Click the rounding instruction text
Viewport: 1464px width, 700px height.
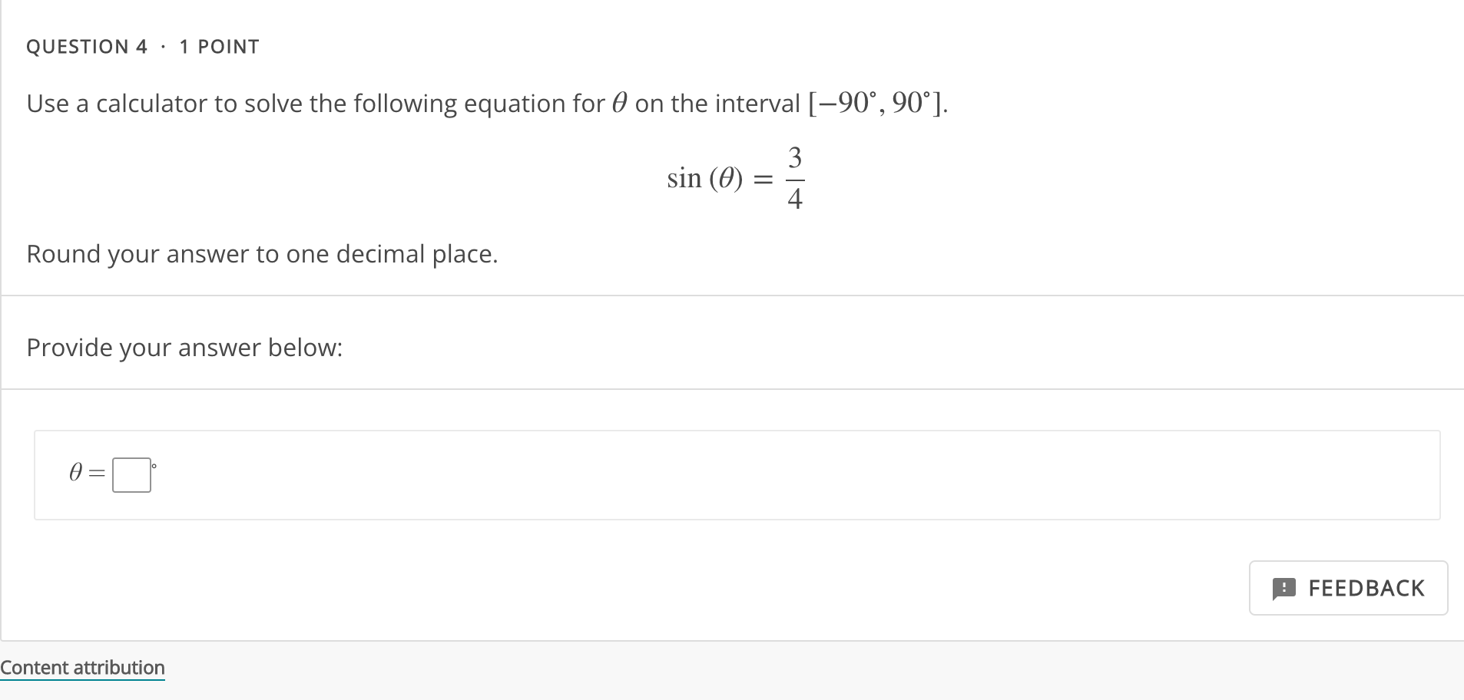click(262, 253)
